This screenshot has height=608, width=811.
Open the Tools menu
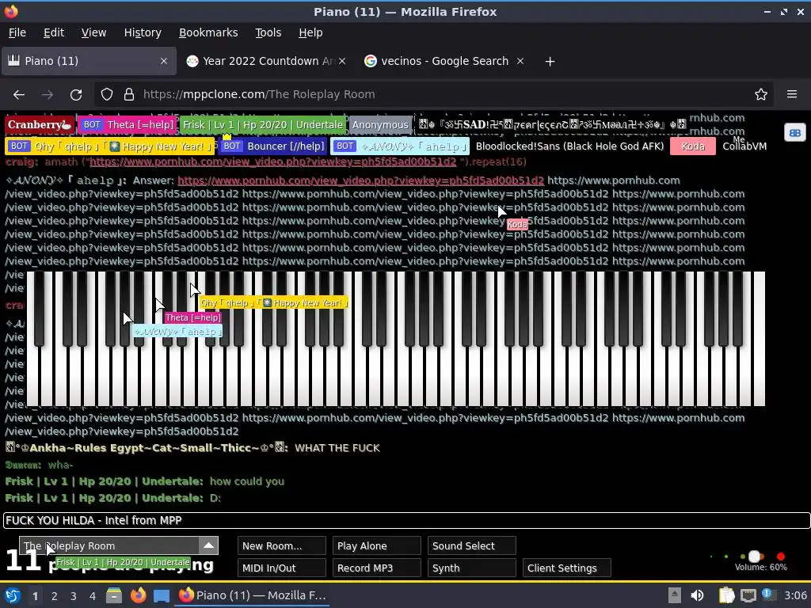tap(268, 32)
